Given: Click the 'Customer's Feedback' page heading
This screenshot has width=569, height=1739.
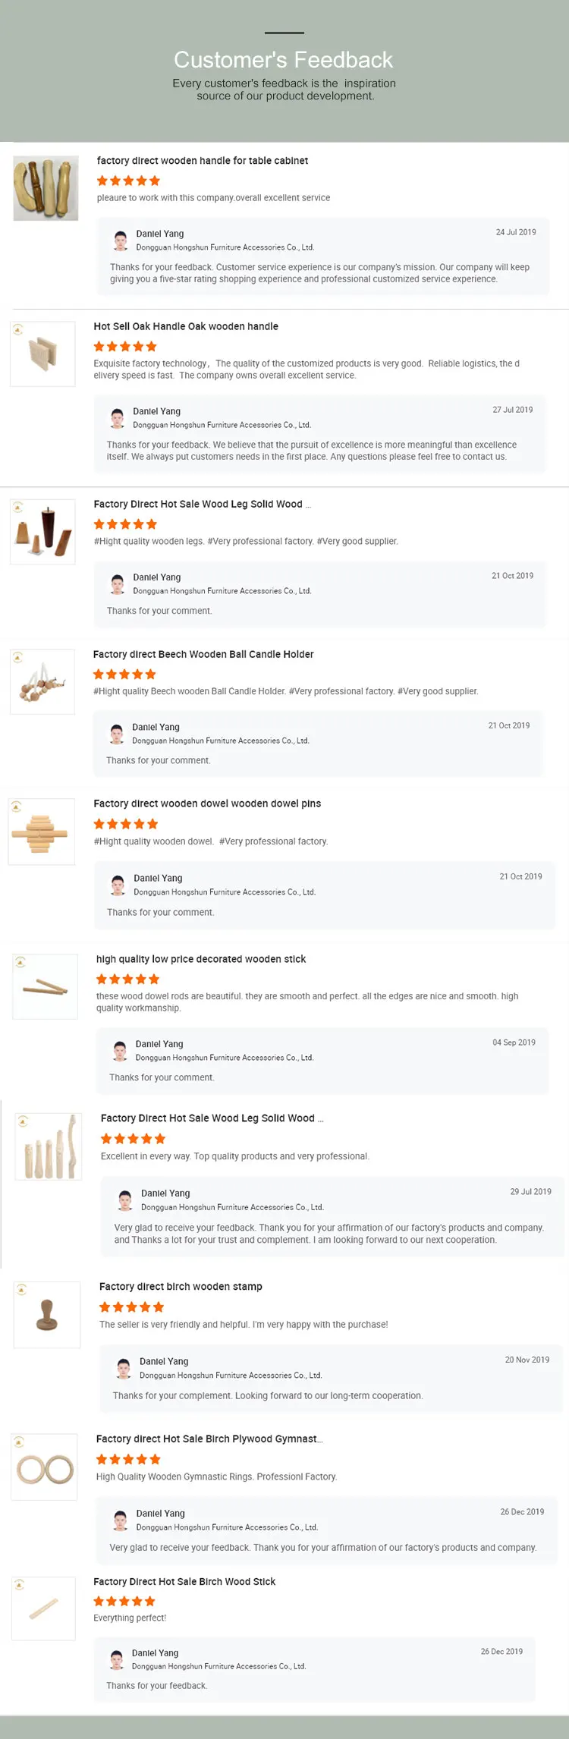Looking at the screenshot, I should [284, 60].
